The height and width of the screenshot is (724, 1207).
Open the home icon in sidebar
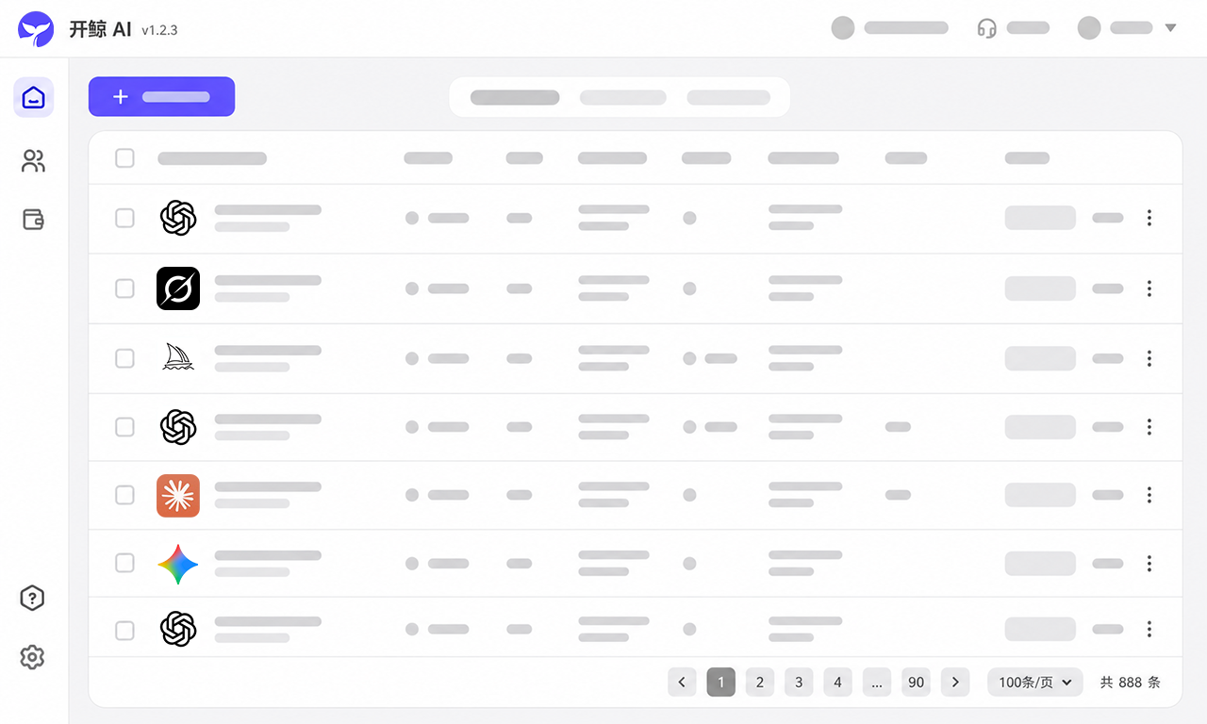34,97
